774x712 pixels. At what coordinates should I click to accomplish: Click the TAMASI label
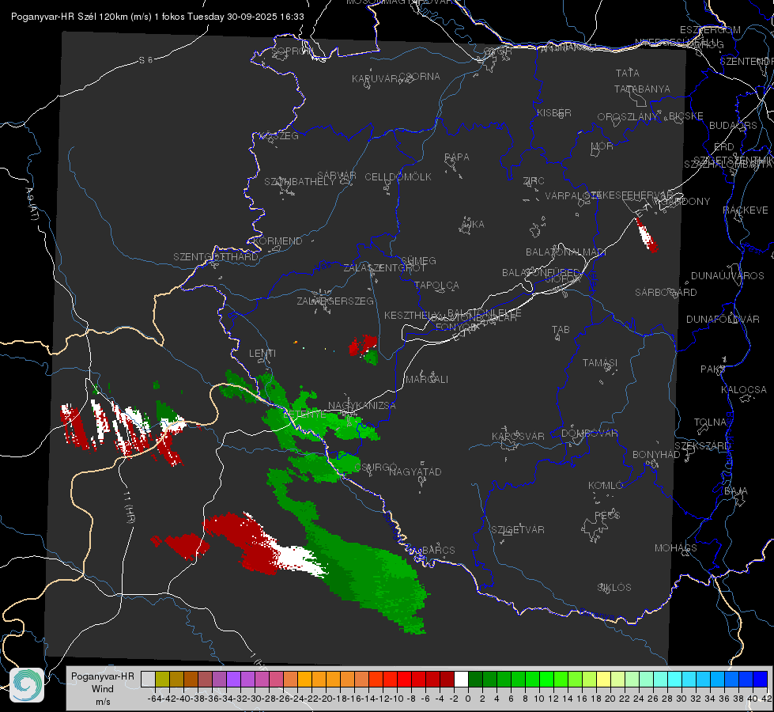click(x=600, y=362)
